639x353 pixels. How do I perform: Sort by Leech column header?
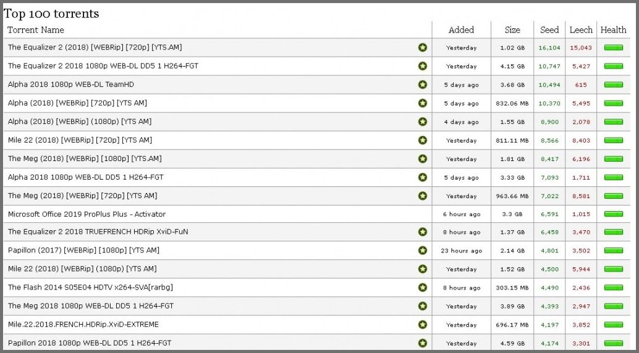point(581,30)
